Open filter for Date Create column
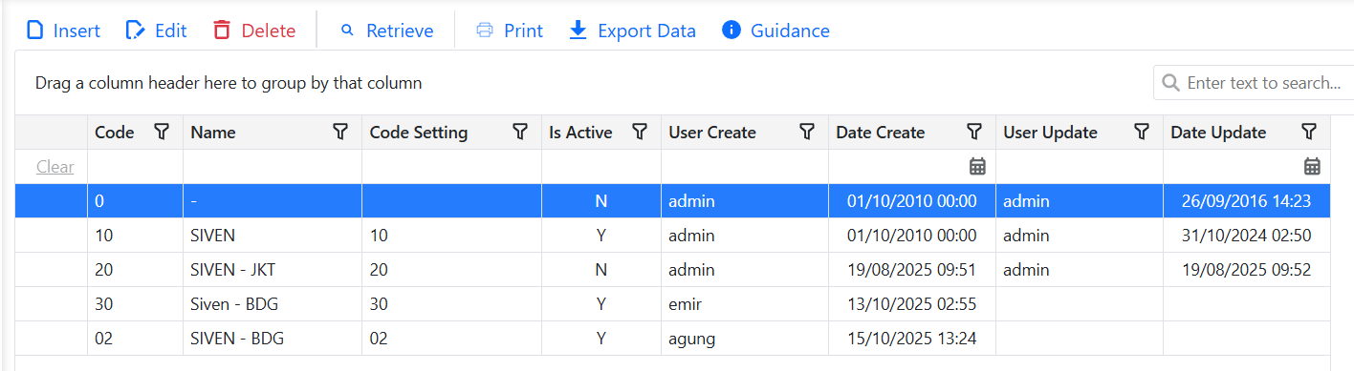This screenshot has height=371, width=1354. [974, 132]
